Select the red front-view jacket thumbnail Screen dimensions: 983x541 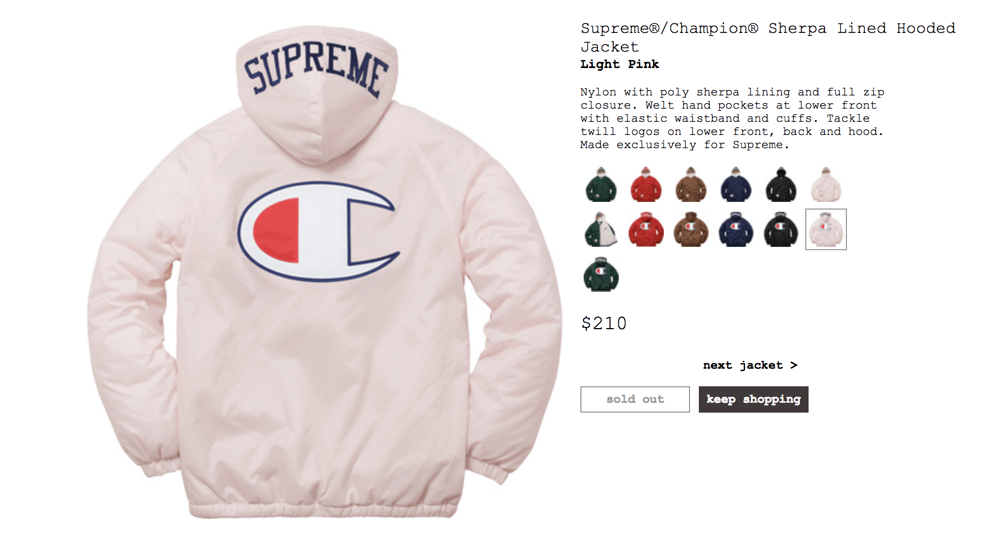[646, 184]
